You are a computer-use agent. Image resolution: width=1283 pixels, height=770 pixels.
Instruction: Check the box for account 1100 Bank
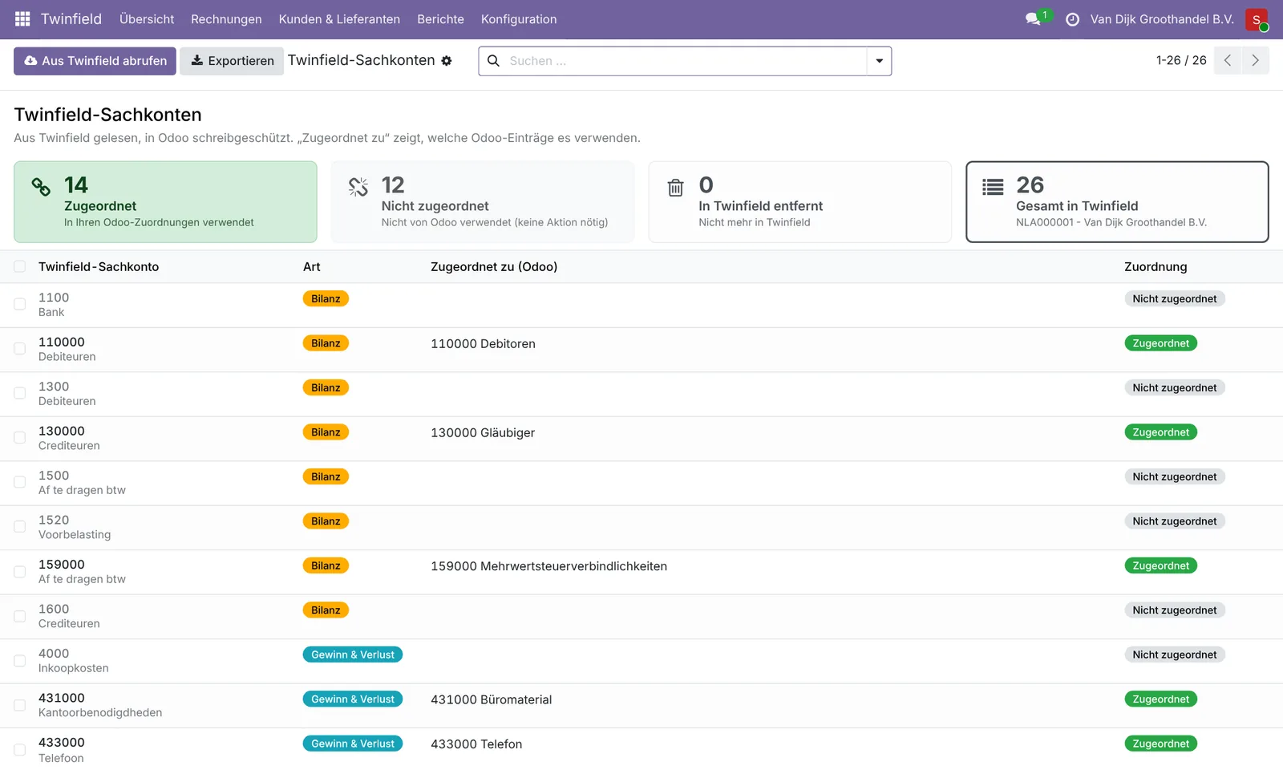click(x=20, y=304)
